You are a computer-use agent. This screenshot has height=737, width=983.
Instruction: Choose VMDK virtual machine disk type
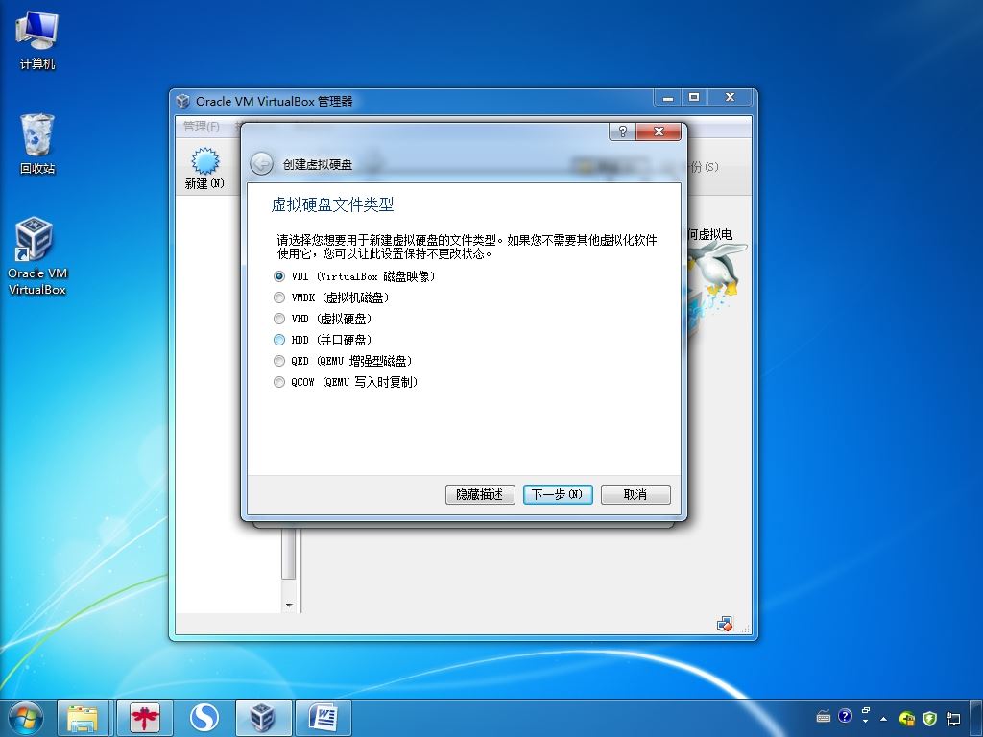point(331,297)
